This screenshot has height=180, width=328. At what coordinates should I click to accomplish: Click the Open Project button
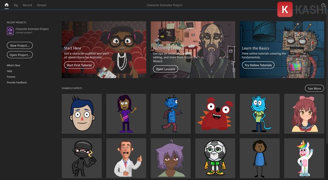pyautogui.click(x=20, y=55)
